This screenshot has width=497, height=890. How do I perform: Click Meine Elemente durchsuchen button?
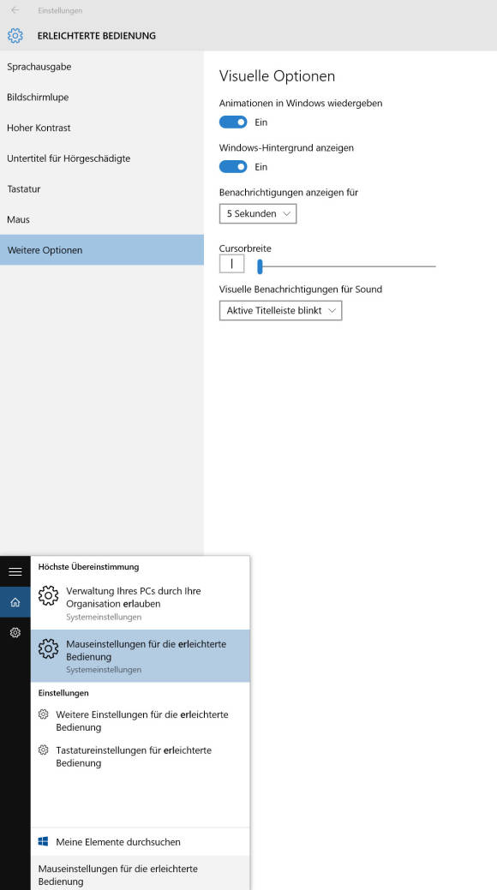(x=141, y=842)
